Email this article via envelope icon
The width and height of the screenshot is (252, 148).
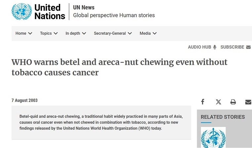point(248,102)
